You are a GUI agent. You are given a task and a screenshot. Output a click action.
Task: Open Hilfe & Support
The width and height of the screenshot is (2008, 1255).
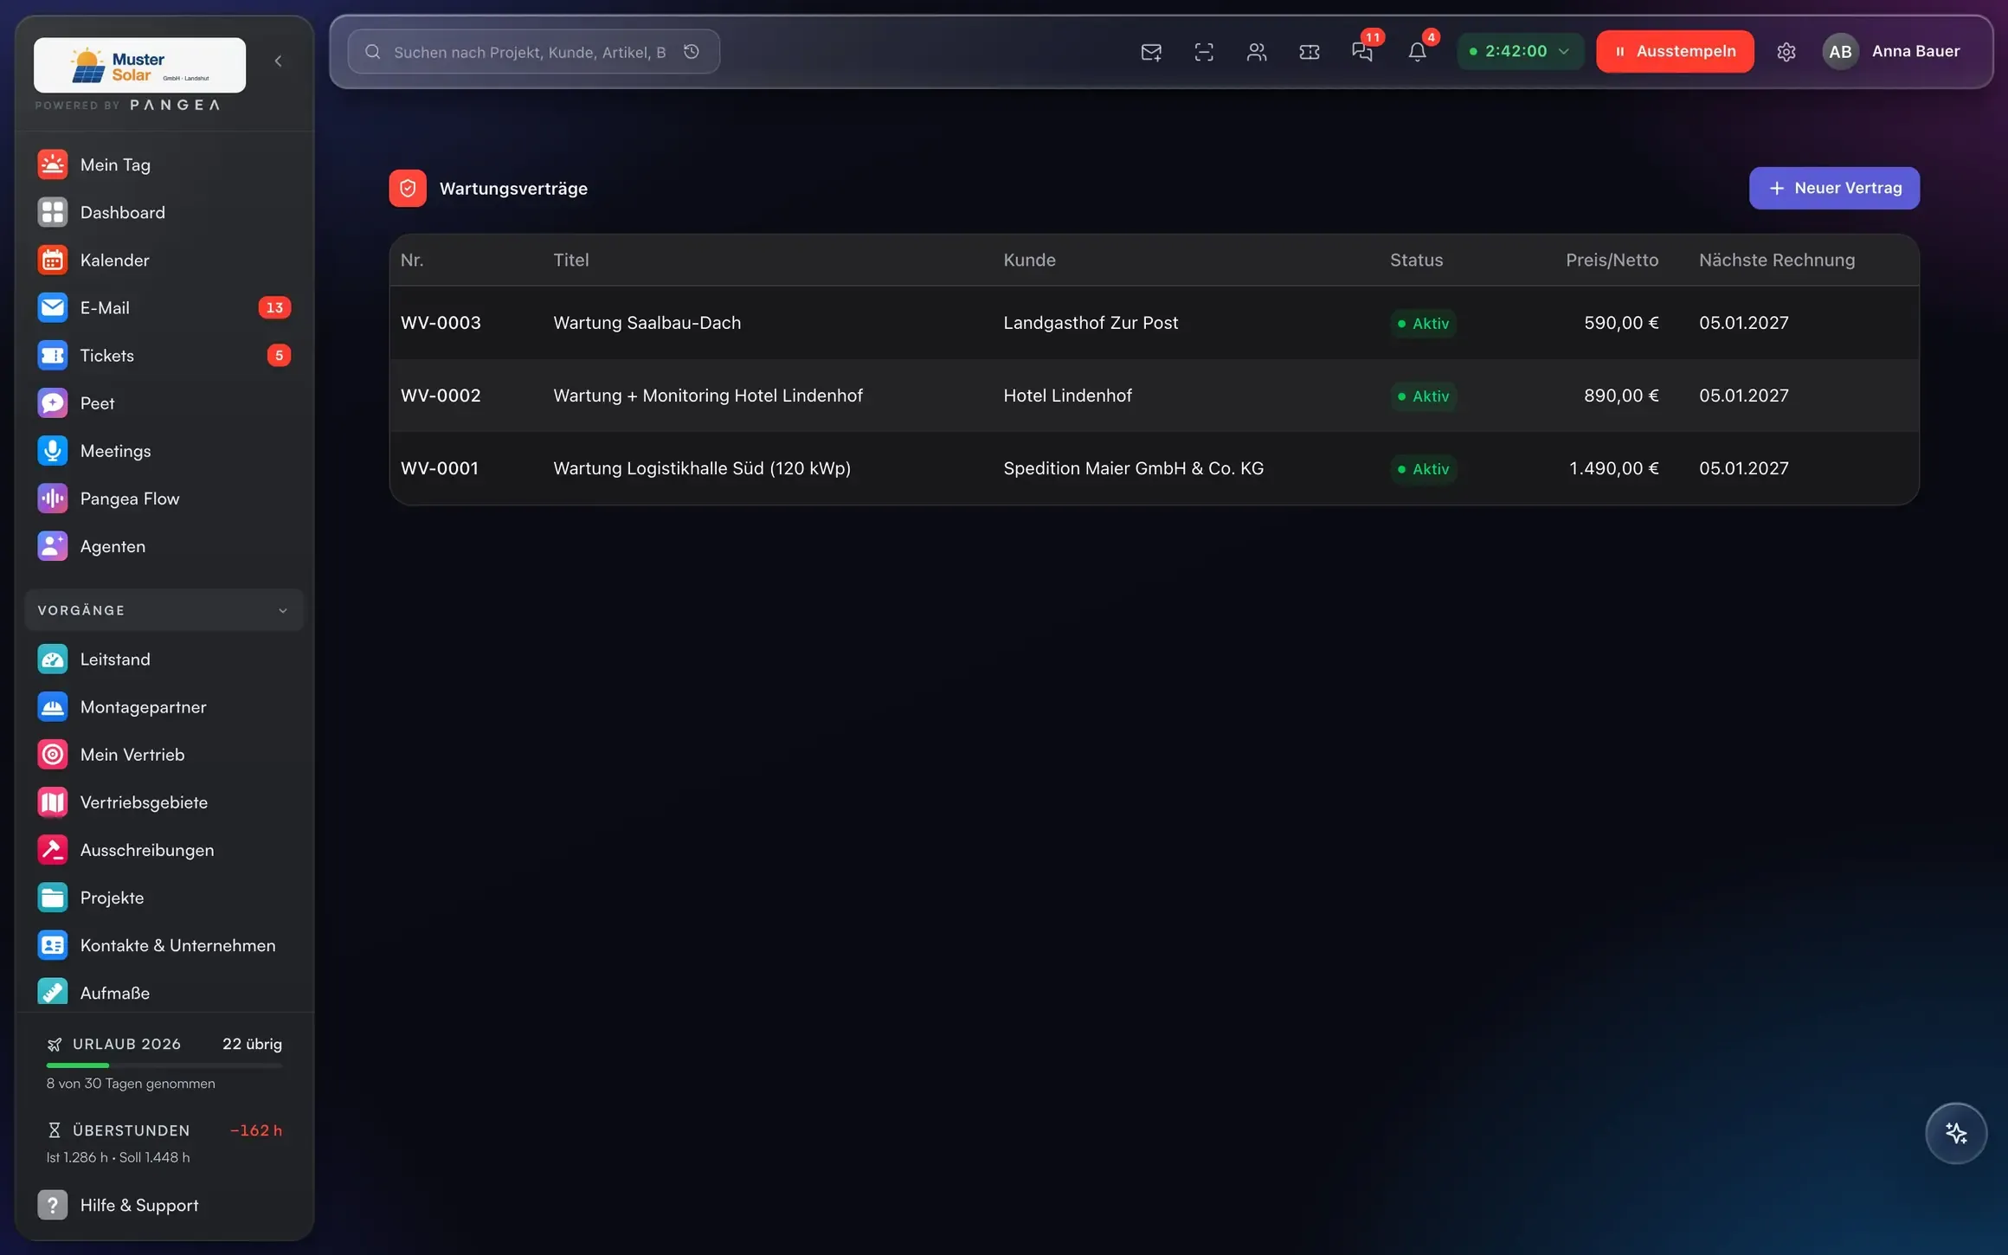(164, 1205)
